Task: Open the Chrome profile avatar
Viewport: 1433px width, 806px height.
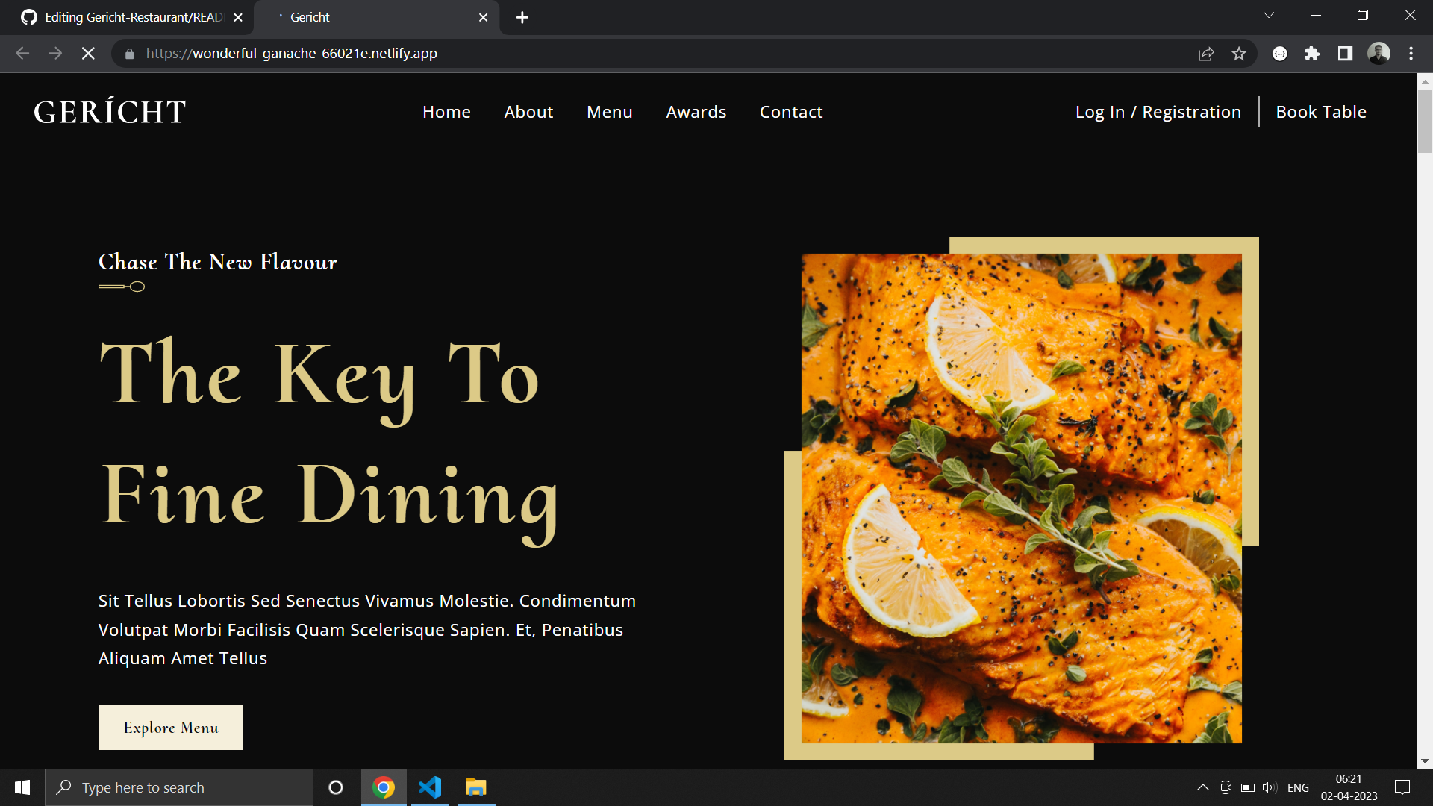Action: pos(1379,54)
